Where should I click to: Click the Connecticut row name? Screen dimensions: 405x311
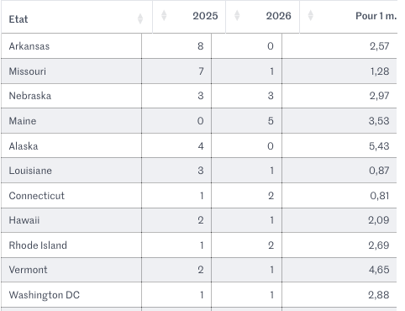(37, 196)
